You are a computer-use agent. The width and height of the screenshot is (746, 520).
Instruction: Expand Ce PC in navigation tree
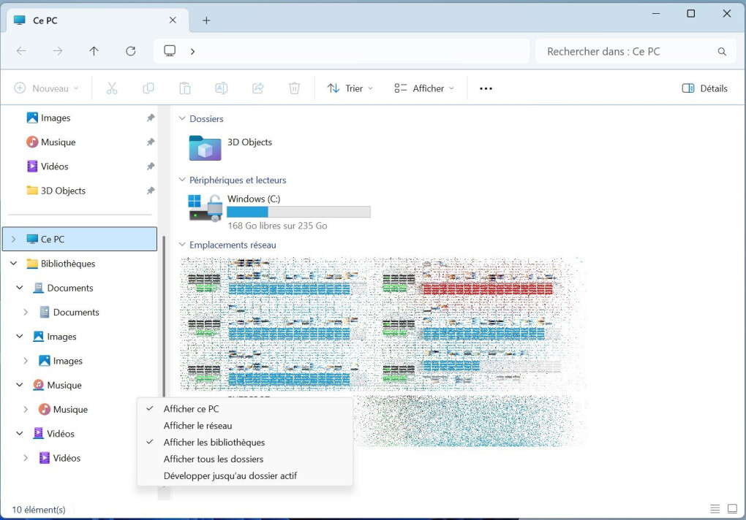coord(13,239)
